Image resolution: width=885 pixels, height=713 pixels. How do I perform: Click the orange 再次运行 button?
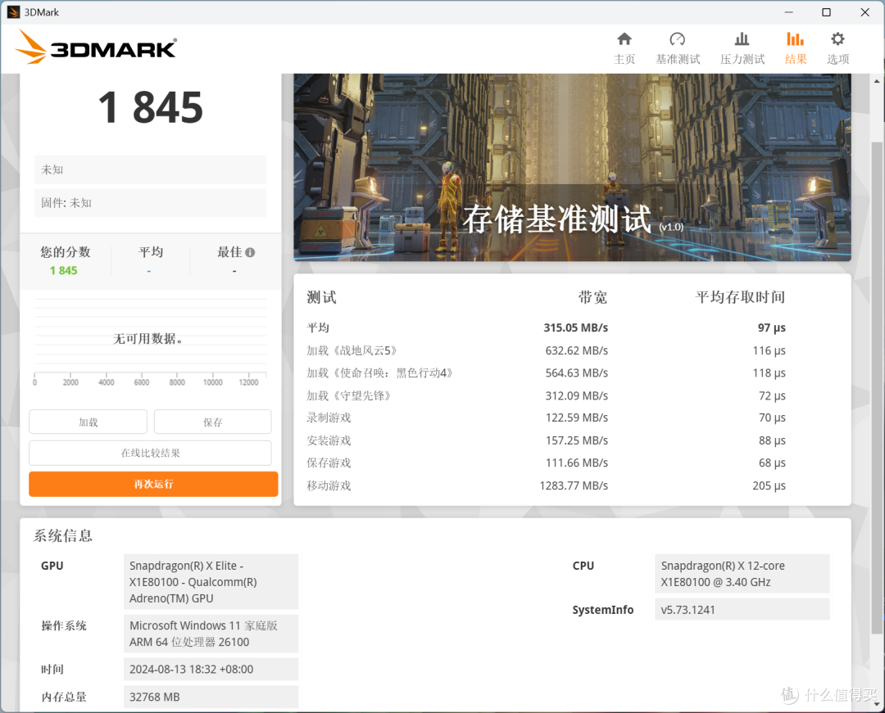point(153,484)
